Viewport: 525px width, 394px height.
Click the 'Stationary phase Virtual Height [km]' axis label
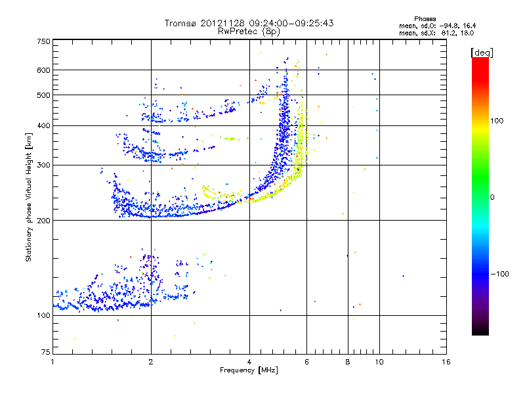(28, 197)
